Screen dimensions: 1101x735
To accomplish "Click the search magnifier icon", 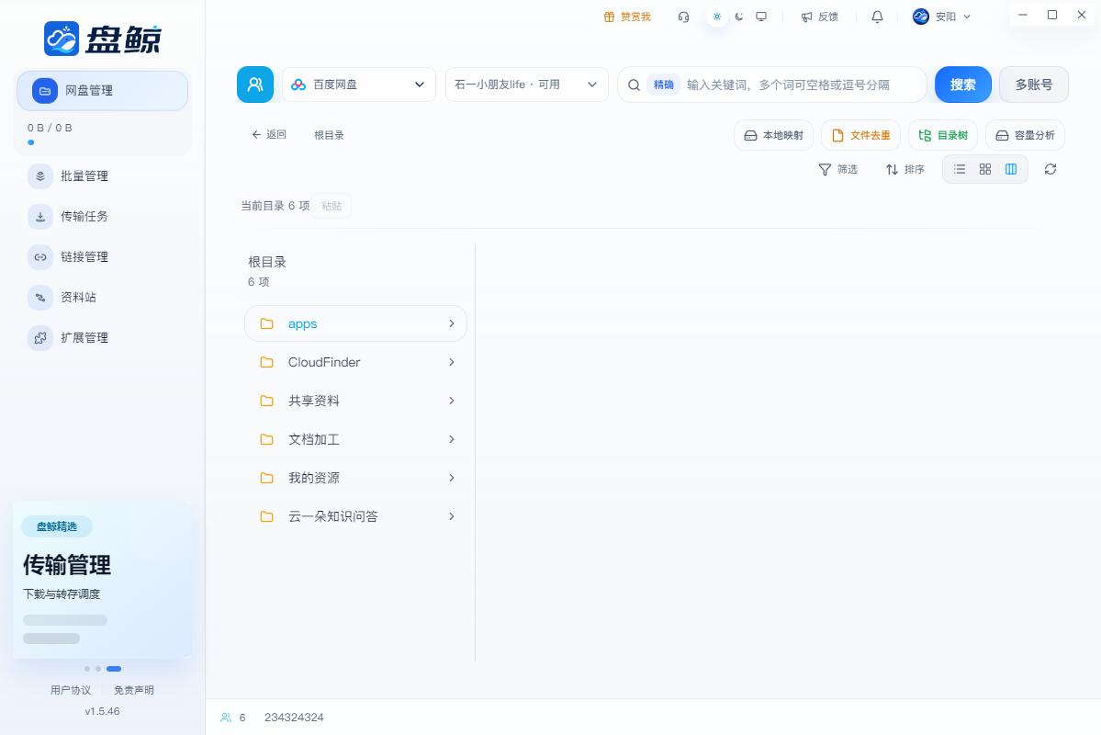I will [634, 85].
